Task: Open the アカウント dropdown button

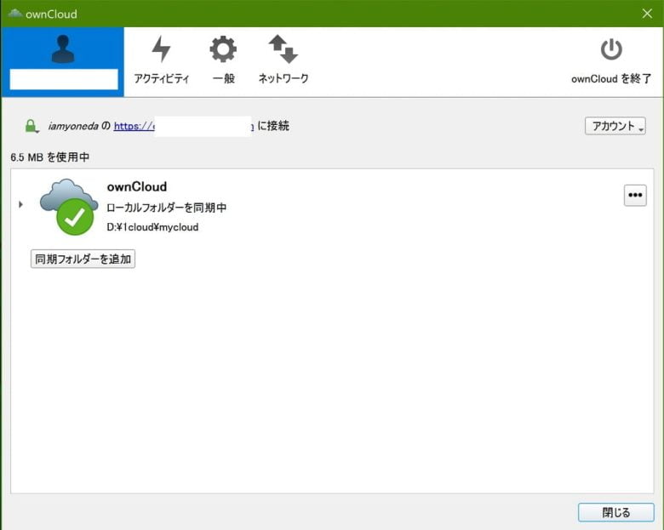Action: click(615, 126)
